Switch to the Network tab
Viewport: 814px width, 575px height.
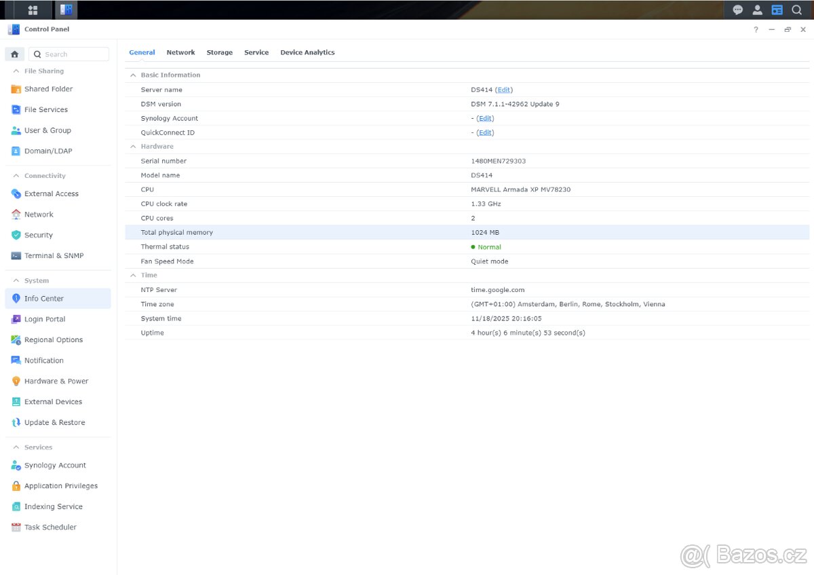tap(180, 52)
